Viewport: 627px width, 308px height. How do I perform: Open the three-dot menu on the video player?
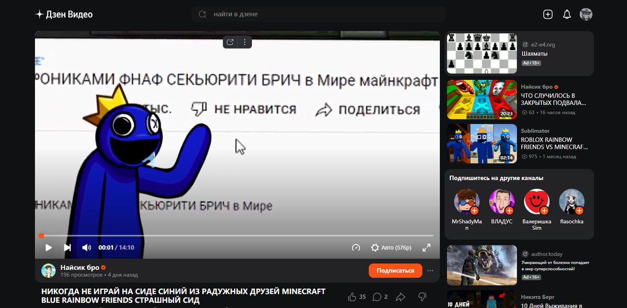[x=245, y=42]
